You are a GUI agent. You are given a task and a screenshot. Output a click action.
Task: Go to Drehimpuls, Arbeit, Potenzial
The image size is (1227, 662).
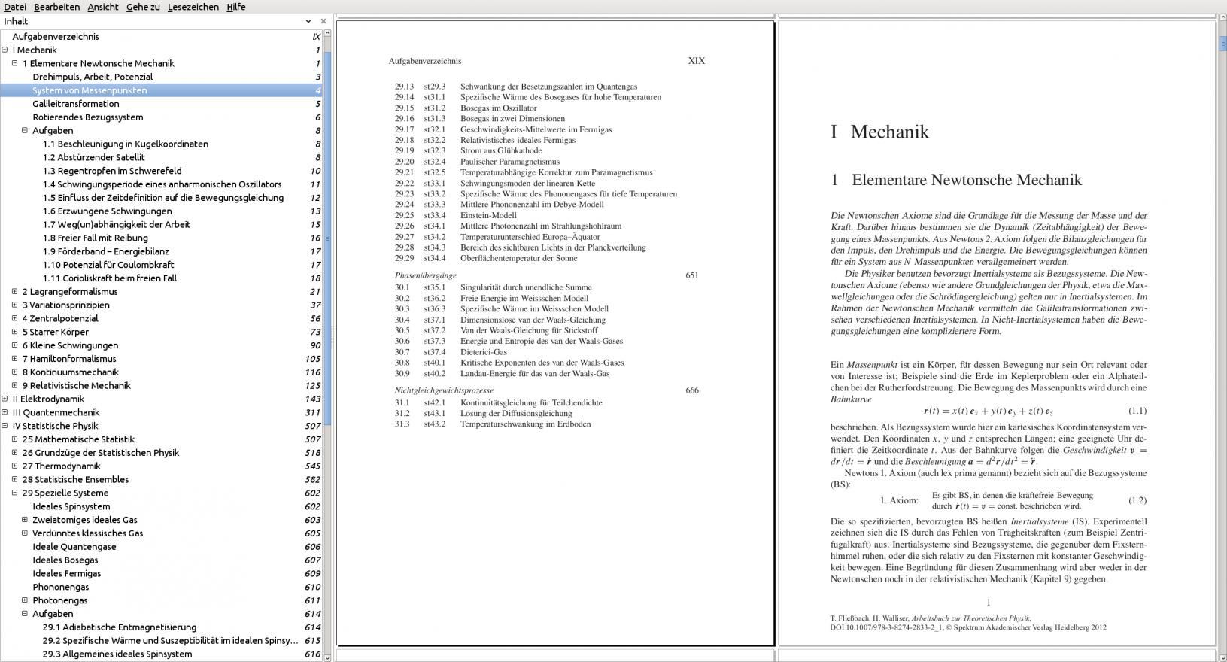tap(93, 77)
